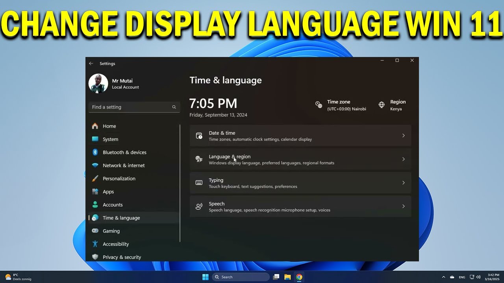This screenshot has width=504, height=283.
Task: Open Network & internet in the sidebar
Action: click(x=134, y=165)
